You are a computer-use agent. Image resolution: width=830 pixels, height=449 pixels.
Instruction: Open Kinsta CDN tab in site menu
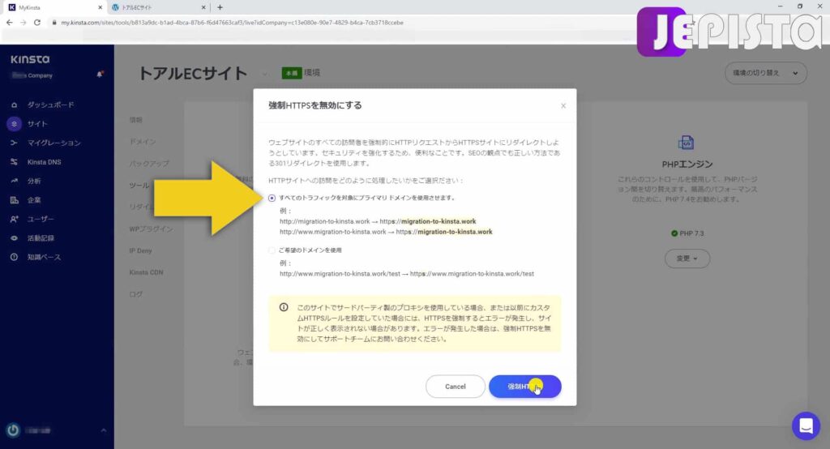[146, 272]
